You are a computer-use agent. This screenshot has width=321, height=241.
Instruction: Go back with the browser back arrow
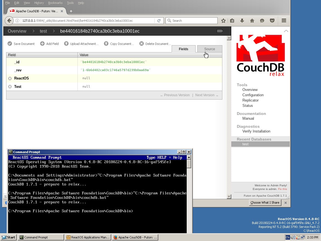click(x=9, y=20)
